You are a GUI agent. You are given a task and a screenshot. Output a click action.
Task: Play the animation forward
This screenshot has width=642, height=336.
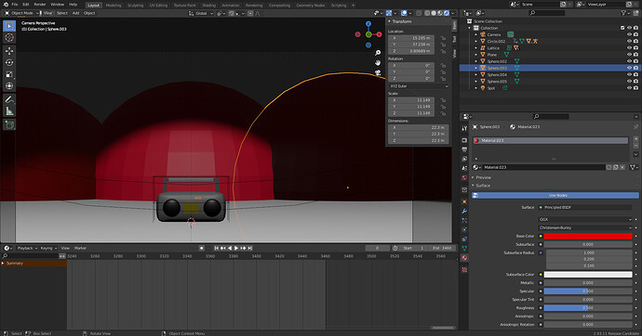tap(236, 248)
